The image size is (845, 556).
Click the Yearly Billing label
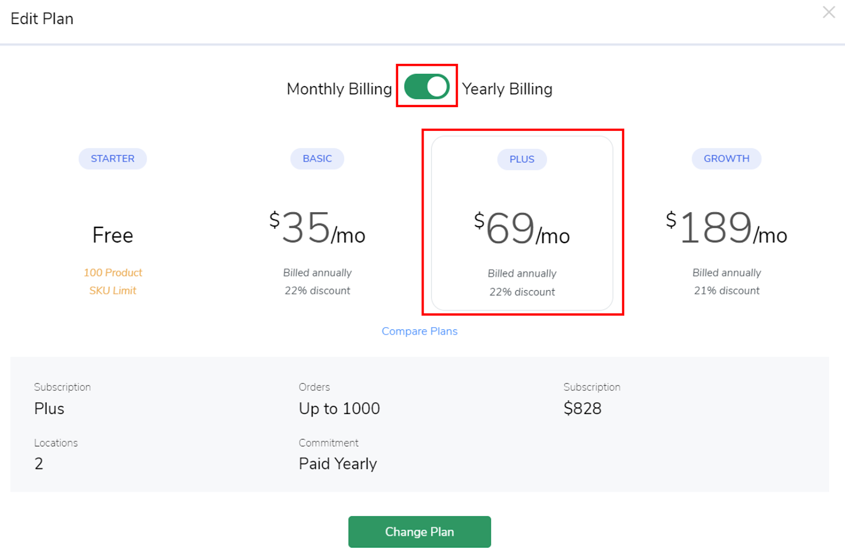pyautogui.click(x=507, y=89)
